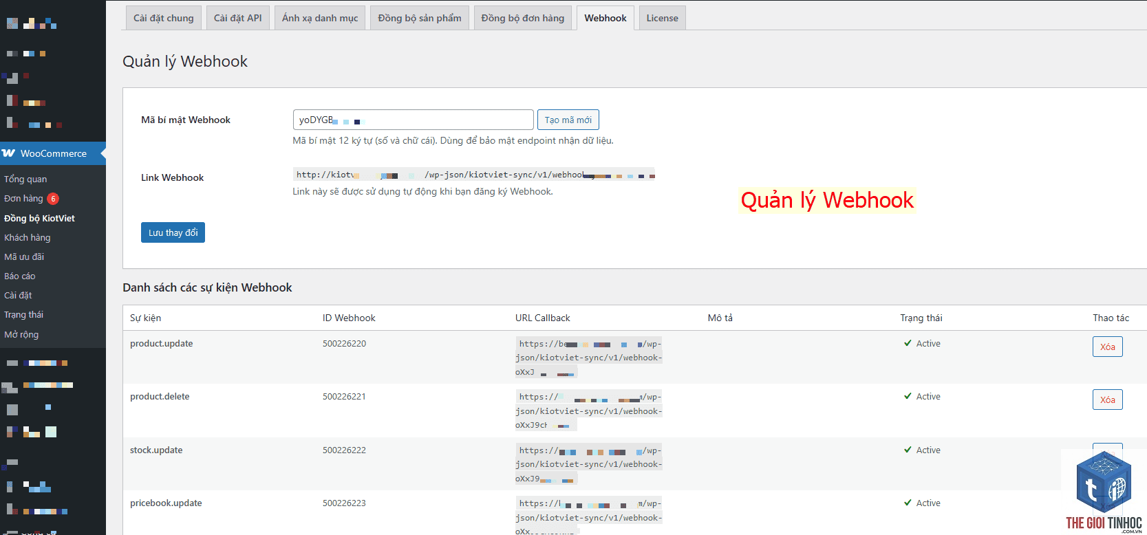This screenshot has height=535, width=1147.
Task: Click webhook ID 500226220
Action: [x=344, y=343]
